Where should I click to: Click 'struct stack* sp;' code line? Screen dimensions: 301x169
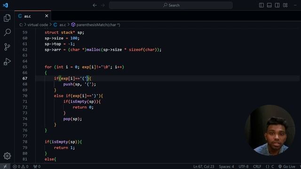pyautogui.click(x=64, y=32)
